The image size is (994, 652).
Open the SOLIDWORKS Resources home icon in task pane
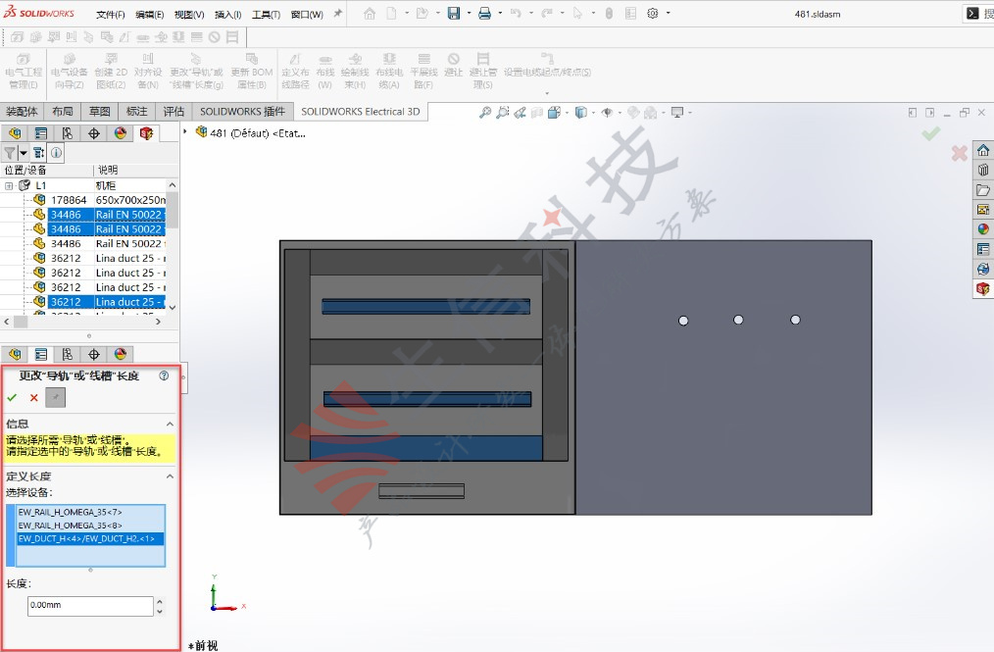point(983,150)
